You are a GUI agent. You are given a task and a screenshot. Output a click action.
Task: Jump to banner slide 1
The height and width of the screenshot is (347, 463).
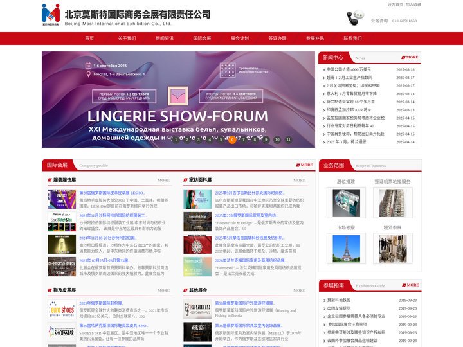[176, 140]
